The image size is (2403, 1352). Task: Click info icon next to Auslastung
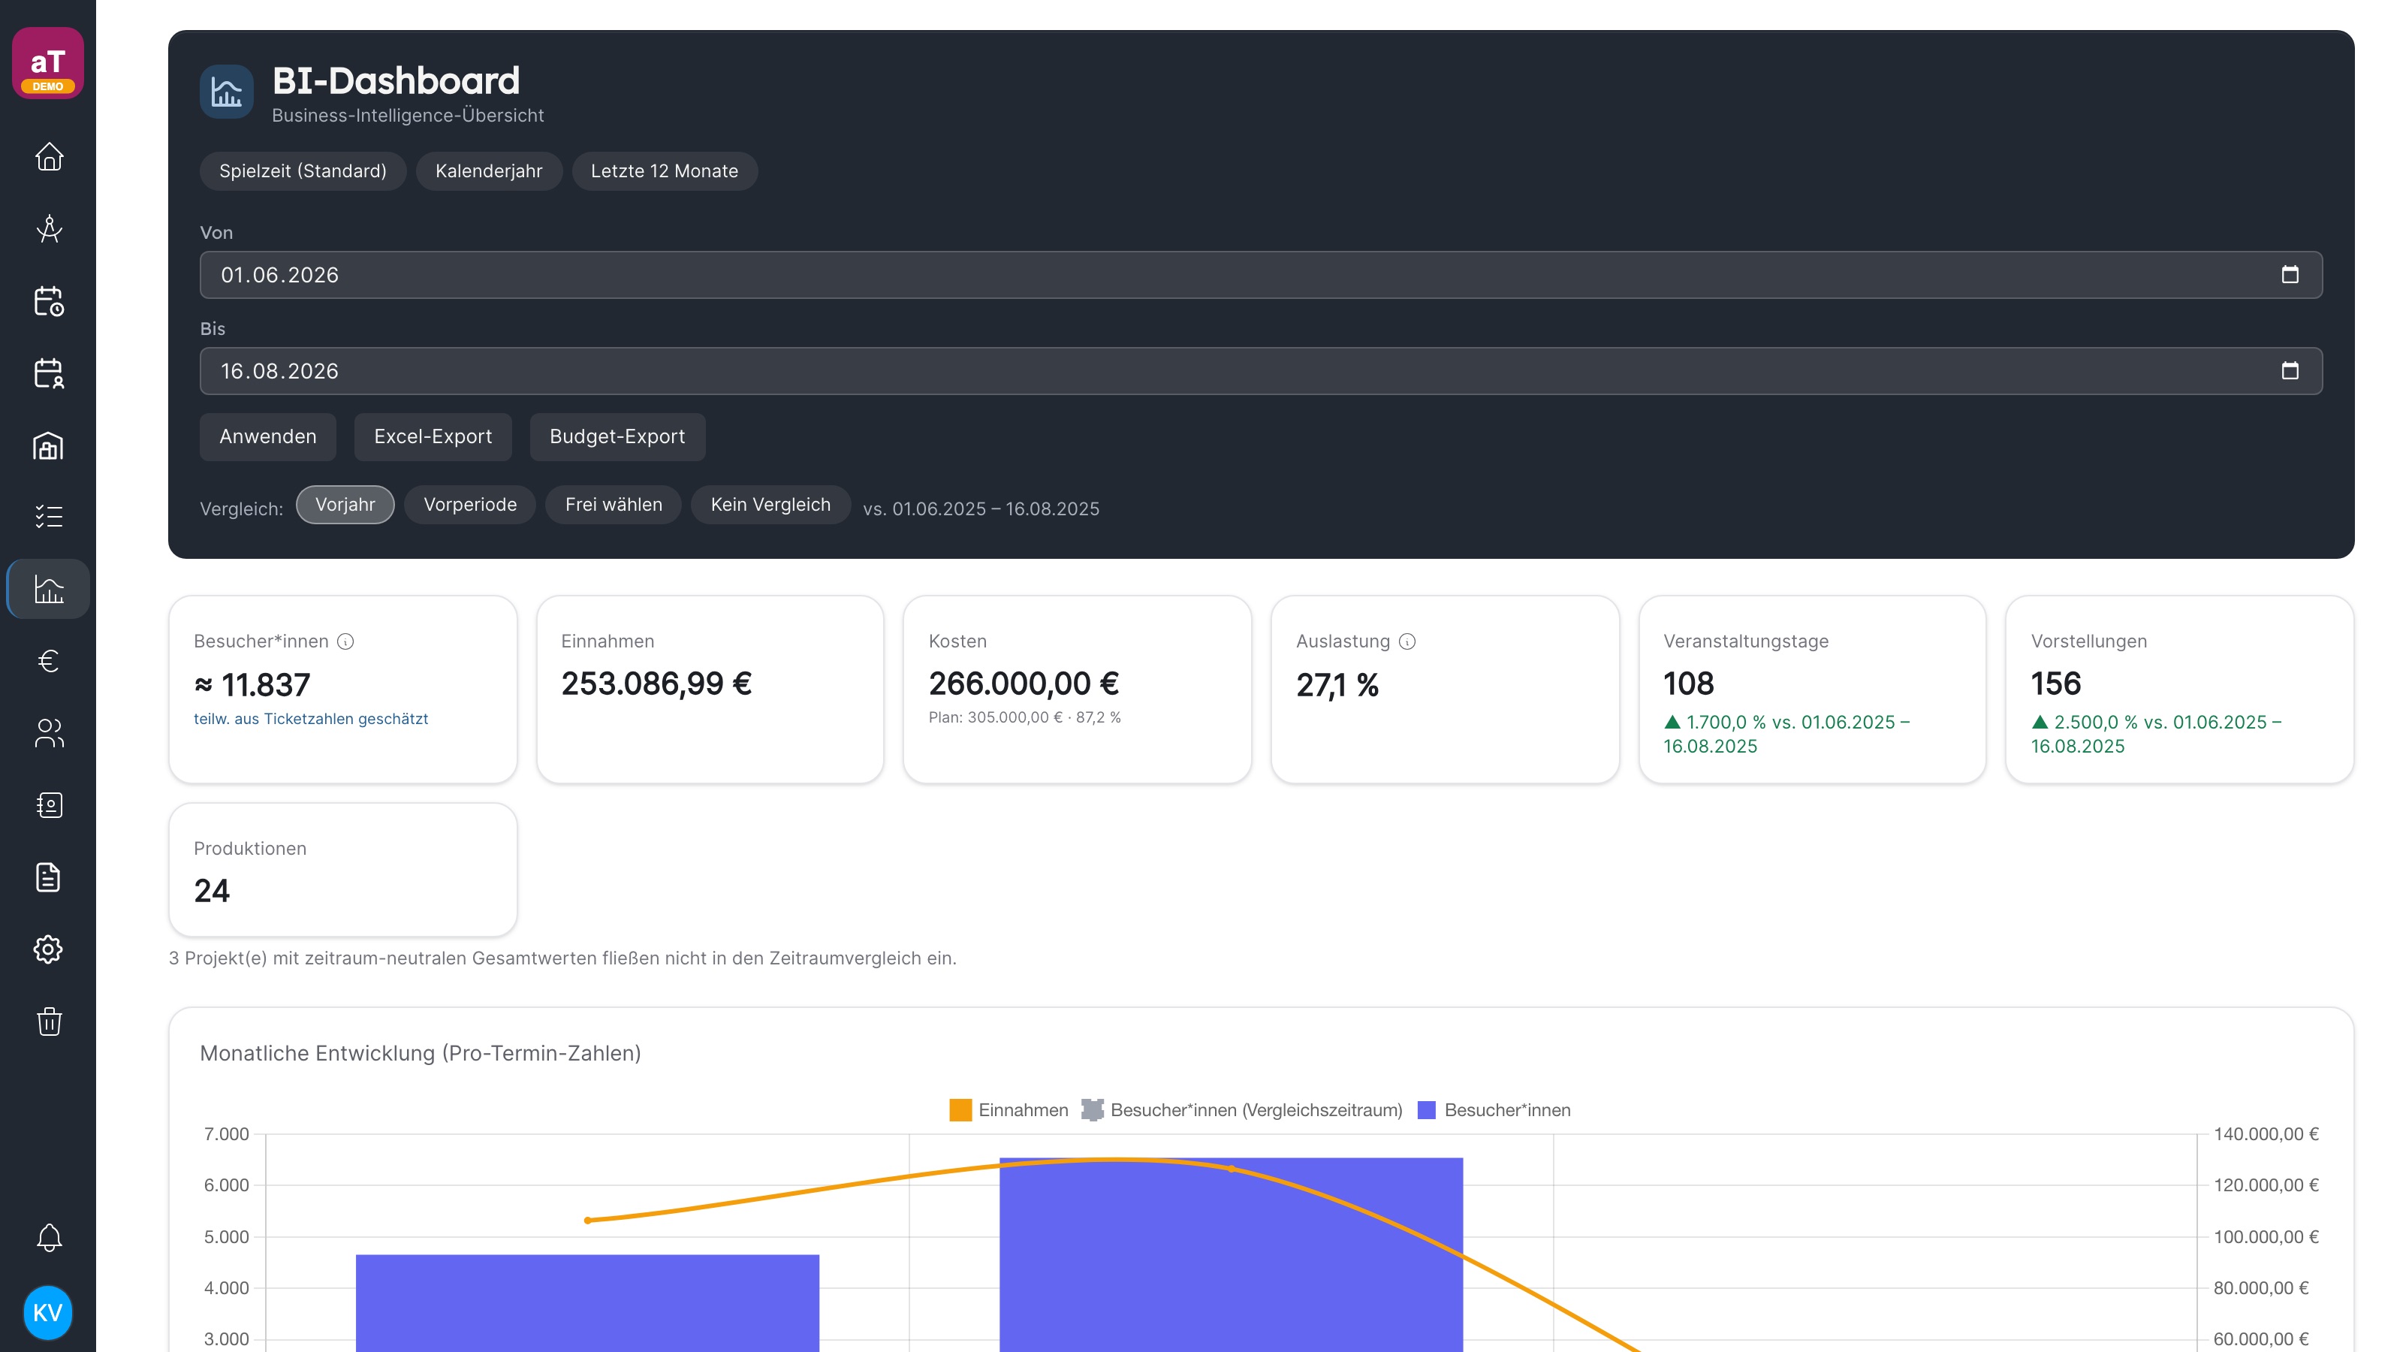coord(1407,641)
